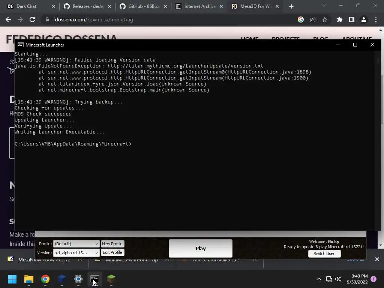The width and height of the screenshot is (384, 288).
Task: Open network tray icon
Action: [x=329, y=279]
